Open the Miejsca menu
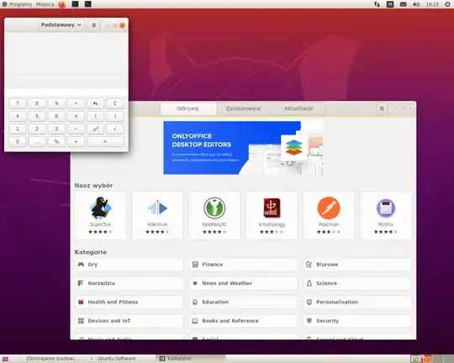454x363 pixels. point(45,4)
